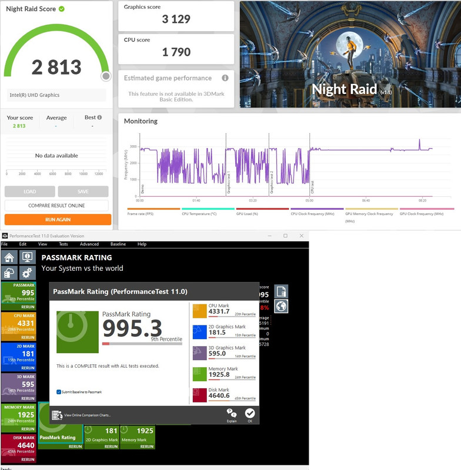Viewport: 461px width, 470px height.
Task: Click the GPU Memory Clock Frequency legend
Action: click(372, 216)
